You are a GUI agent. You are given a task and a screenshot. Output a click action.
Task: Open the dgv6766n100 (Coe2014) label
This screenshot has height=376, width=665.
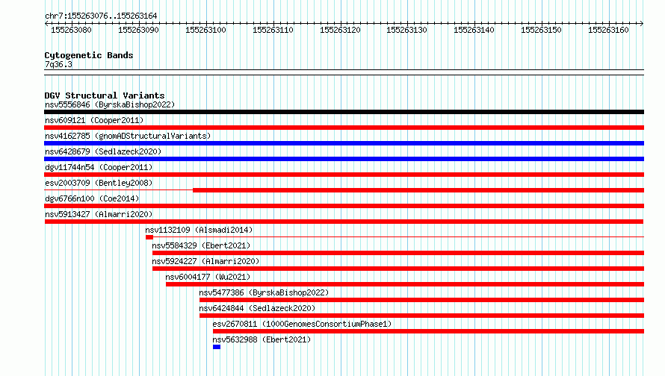(92, 198)
